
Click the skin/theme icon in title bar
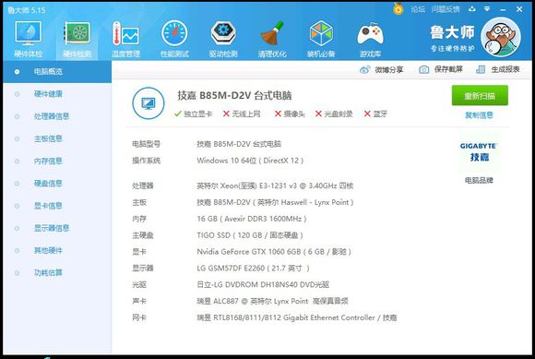tap(472, 9)
